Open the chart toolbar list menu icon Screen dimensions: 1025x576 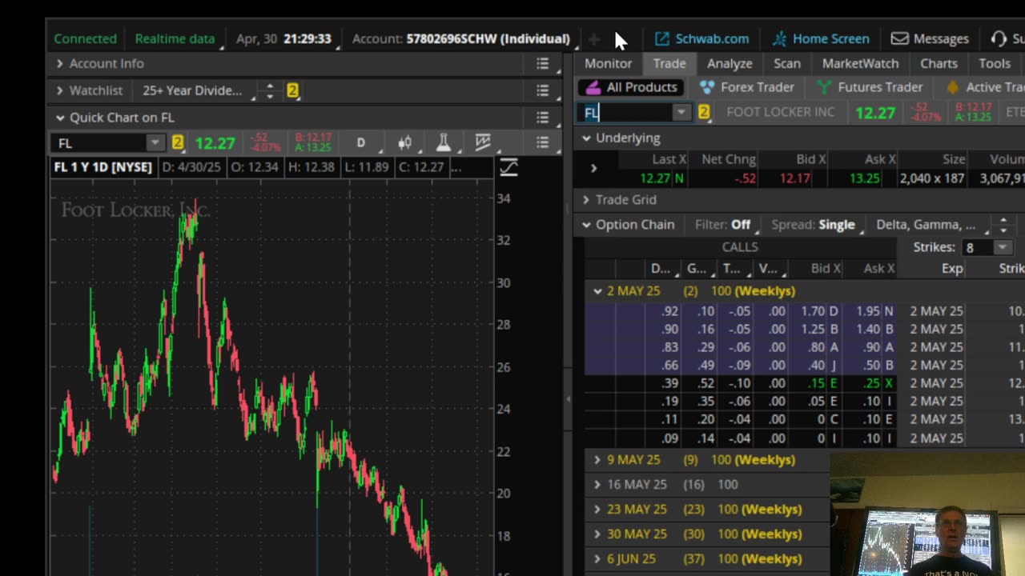542,142
